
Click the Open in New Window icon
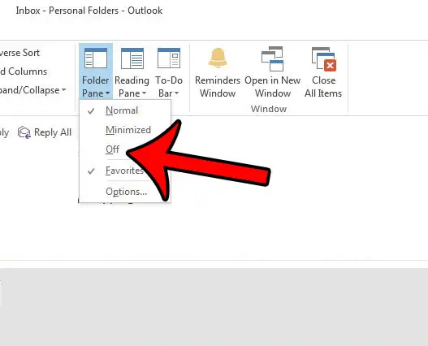(272, 58)
